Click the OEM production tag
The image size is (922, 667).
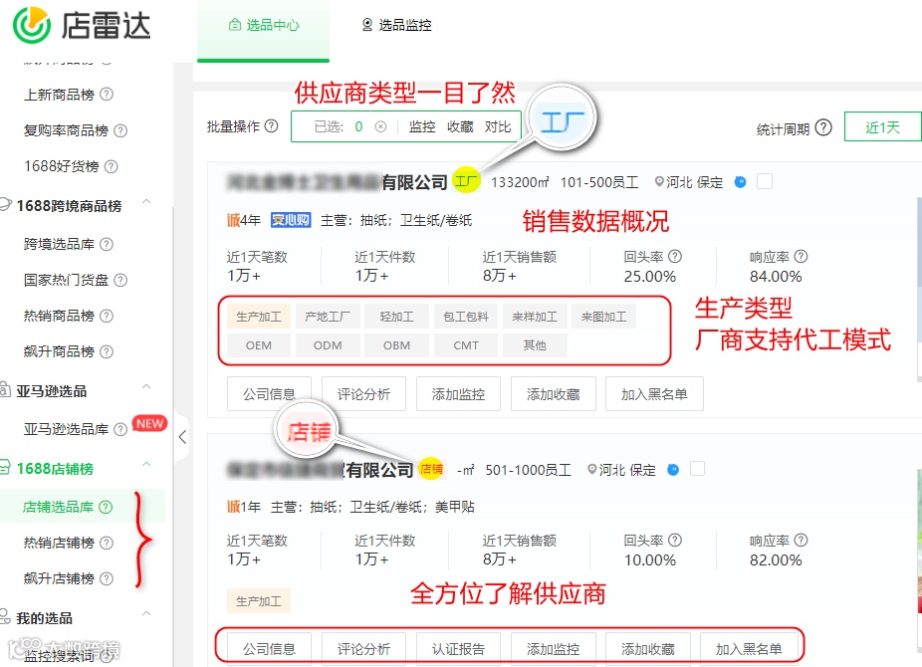(x=259, y=345)
